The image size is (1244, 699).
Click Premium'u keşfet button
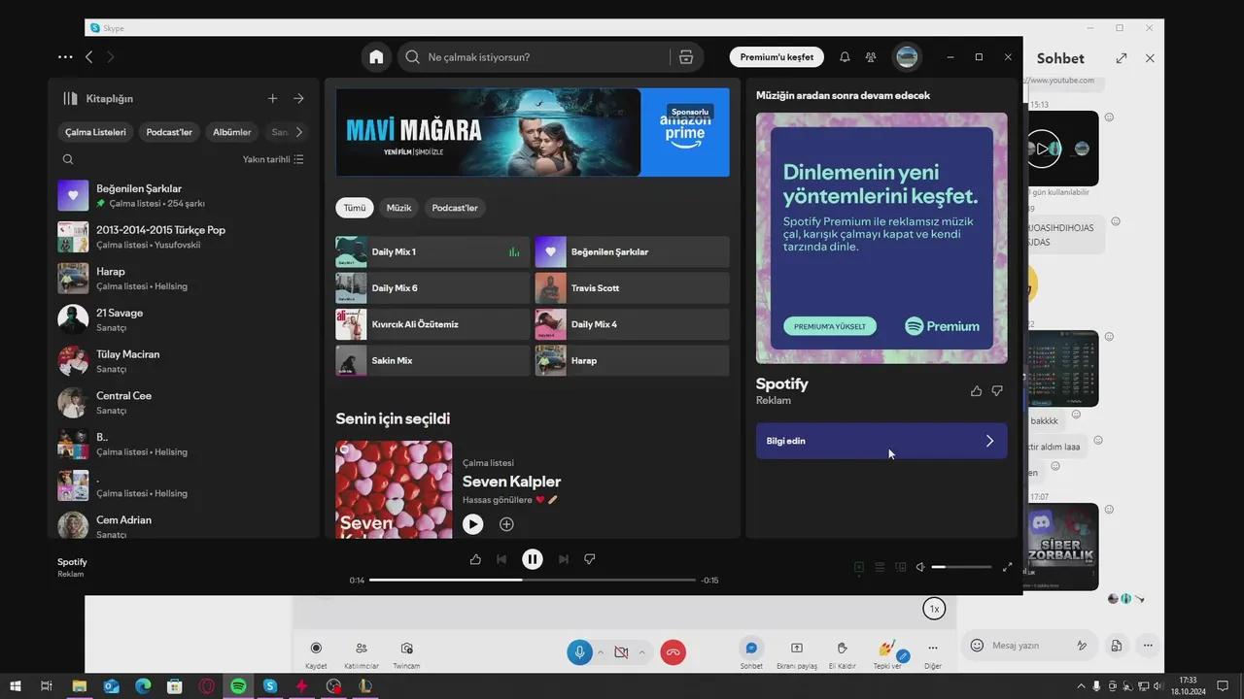(777, 57)
